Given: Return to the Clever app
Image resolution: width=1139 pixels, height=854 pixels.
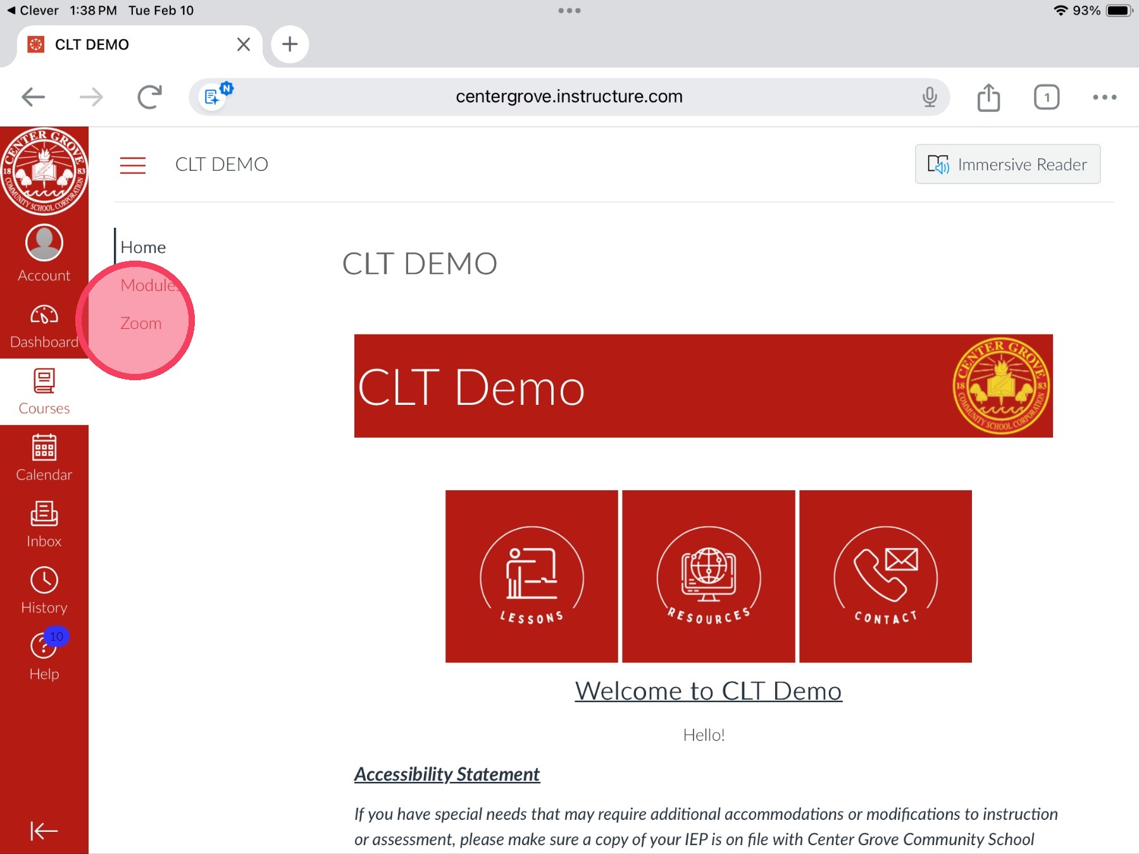Looking at the screenshot, I should click(33, 11).
